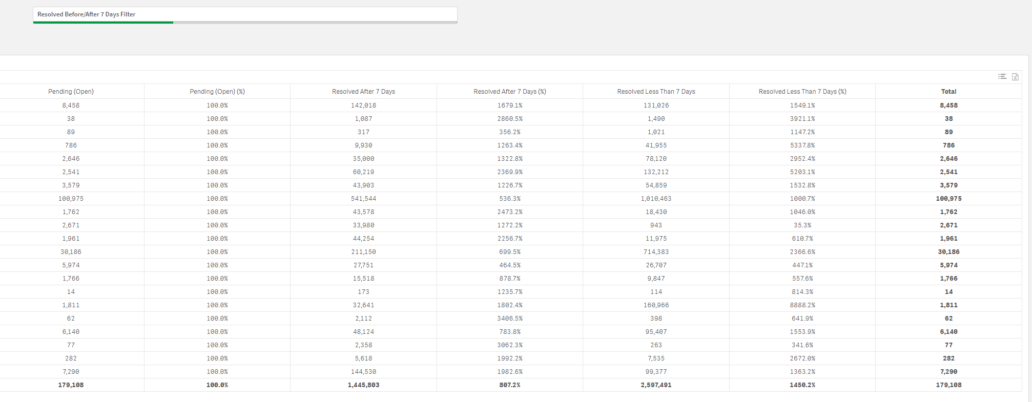Select the 35.3% cell
The height and width of the screenshot is (402, 1032).
coord(802,225)
